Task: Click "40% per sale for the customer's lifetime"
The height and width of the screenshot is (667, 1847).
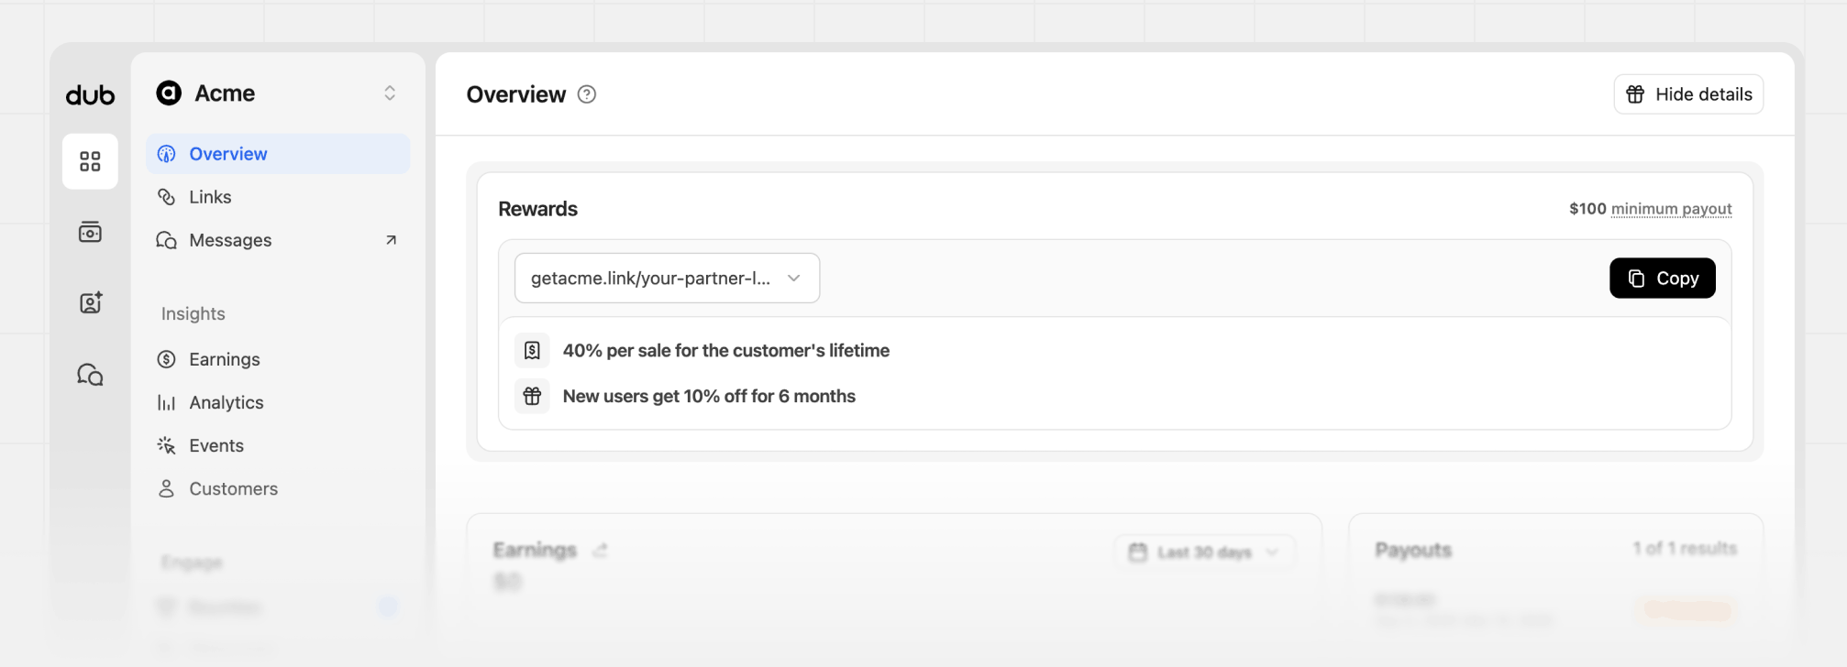Action: point(726,350)
